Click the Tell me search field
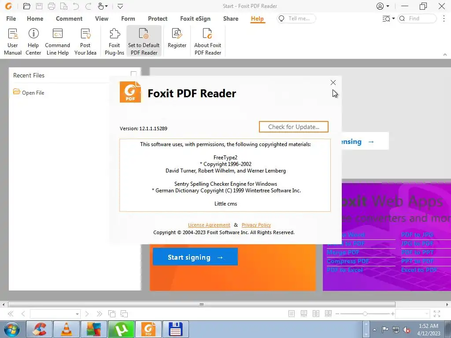Viewport: 451px width, 338px height. pos(296,18)
